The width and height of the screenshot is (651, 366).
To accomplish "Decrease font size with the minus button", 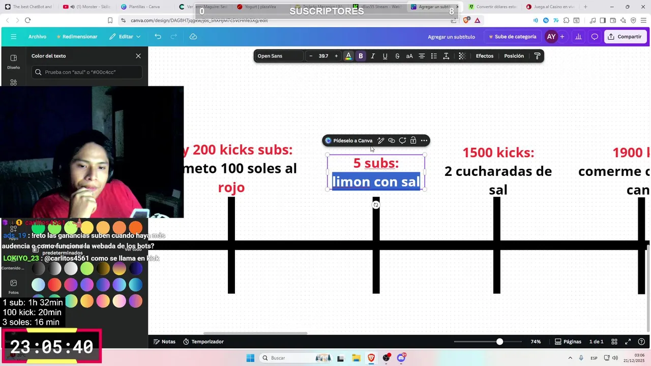I will coord(311,56).
